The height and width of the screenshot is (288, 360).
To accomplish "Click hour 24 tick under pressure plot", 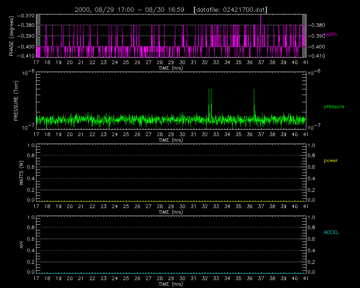I will pos(115,134).
